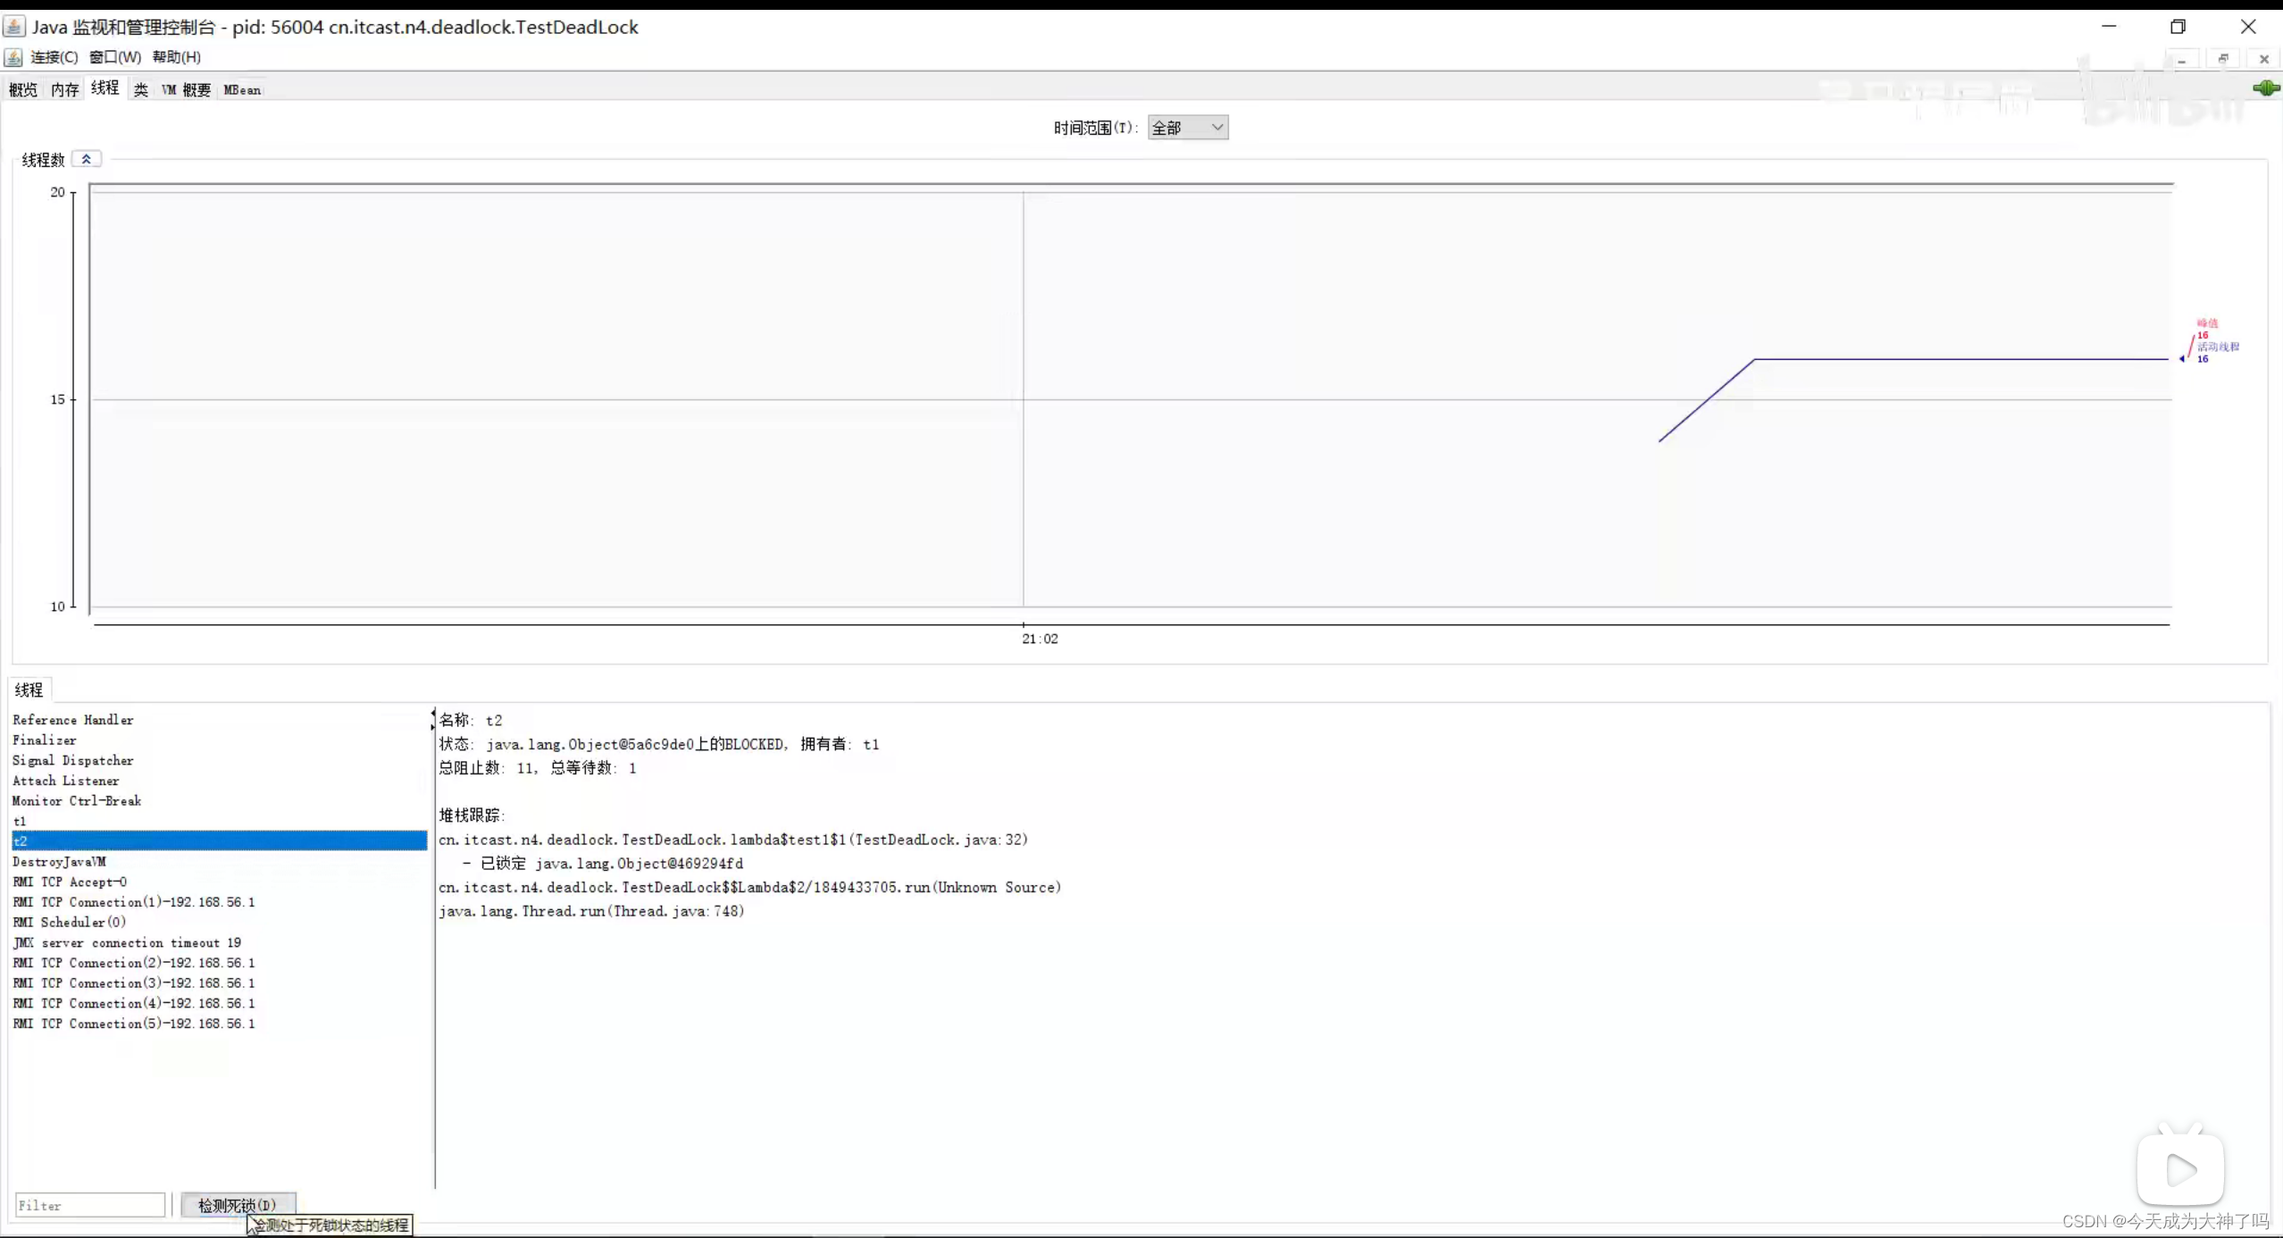Open the 连接 menu
This screenshot has height=1238, width=2283.
tap(54, 57)
